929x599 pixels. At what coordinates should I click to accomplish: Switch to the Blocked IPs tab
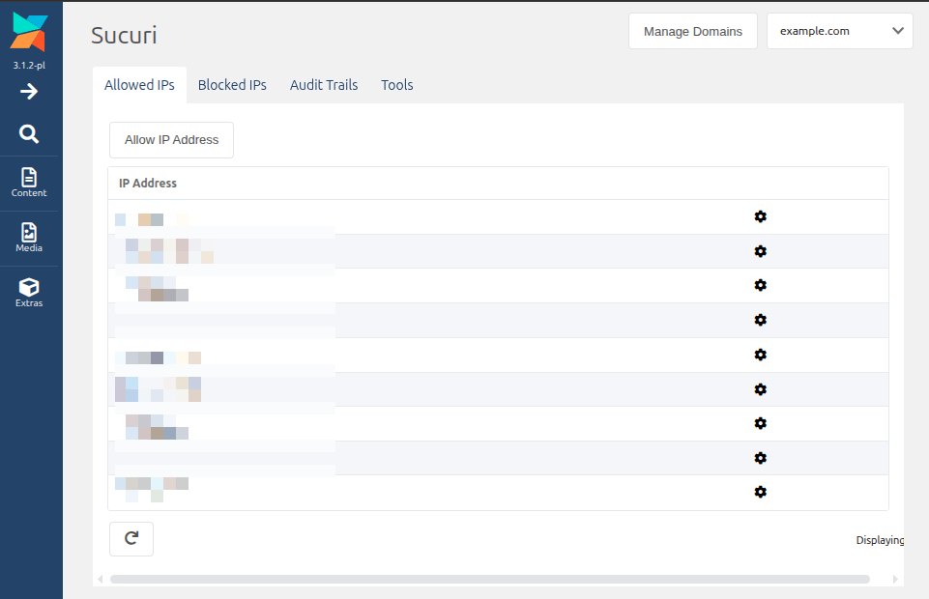click(x=232, y=85)
